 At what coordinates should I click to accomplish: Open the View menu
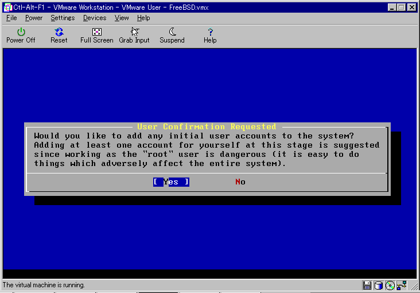[122, 18]
